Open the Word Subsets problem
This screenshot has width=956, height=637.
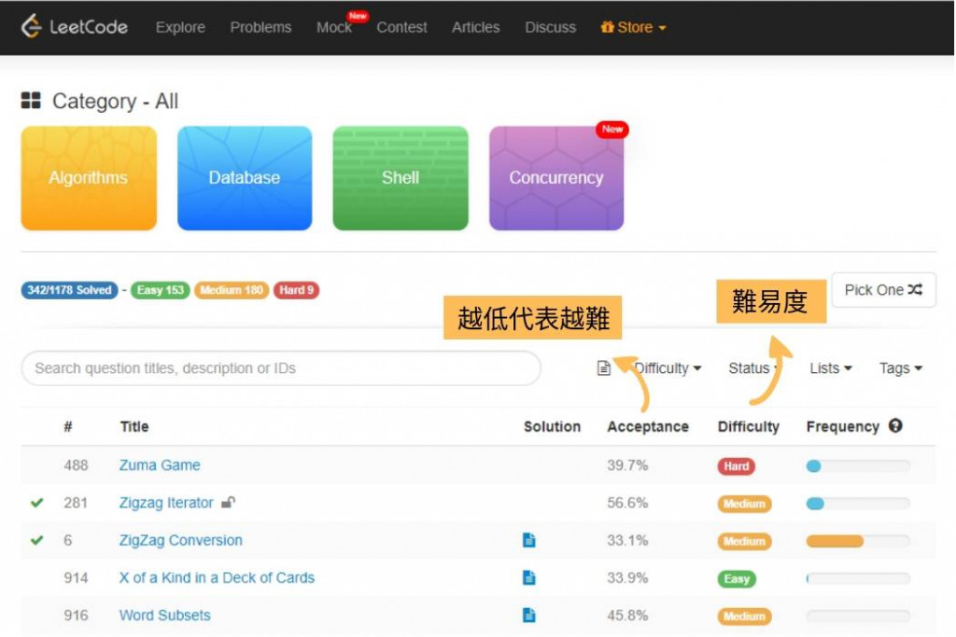click(164, 615)
